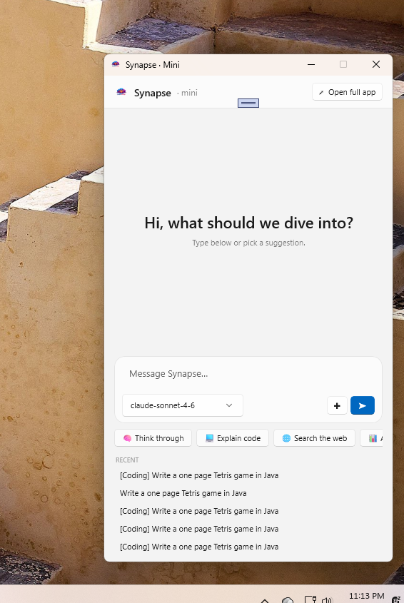Open the network icon in the system tray
Image resolution: width=404 pixels, height=603 pixels.
(x=310, y=599)
